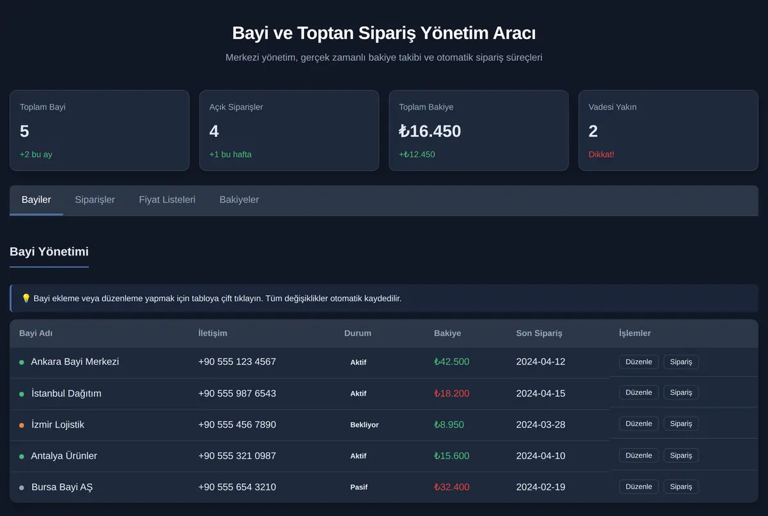
Task: Click Düzenle for Ankara Bayi Merkezi
Action: click(639, 362)
